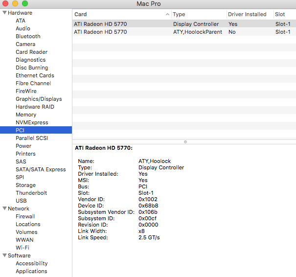The image size is (296, 277).
Task: Click the Vendor ID value 0x1002
Action: coord(148,199)
